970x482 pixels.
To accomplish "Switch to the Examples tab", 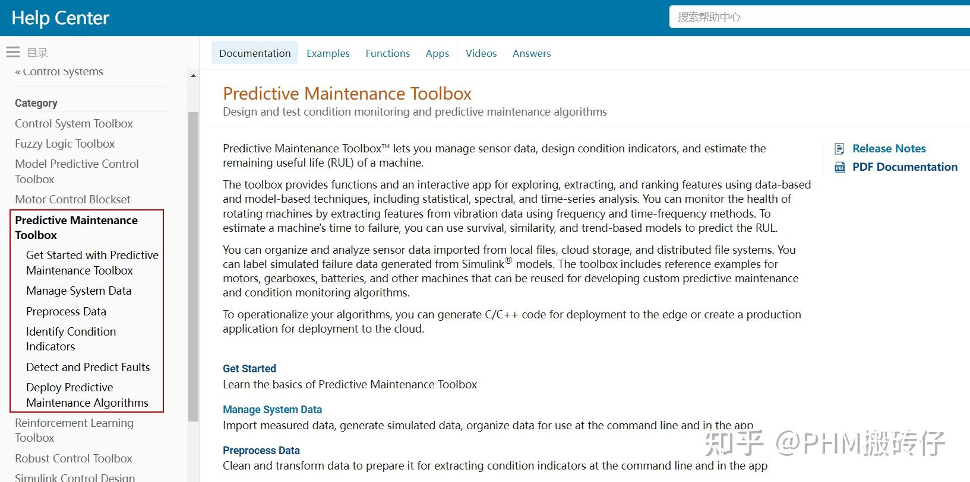I will (328, 53).
